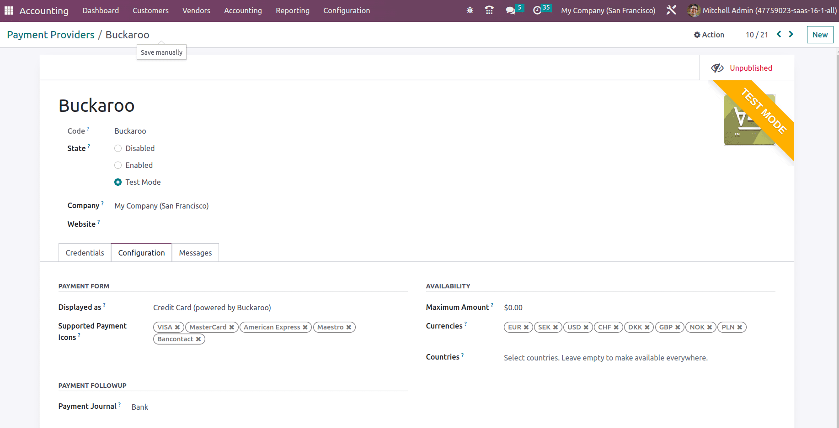Click Mitchell Admin avatar picture
Viewport: 839px width, 428px height.
pyautogui.click(x=694, y=10)
